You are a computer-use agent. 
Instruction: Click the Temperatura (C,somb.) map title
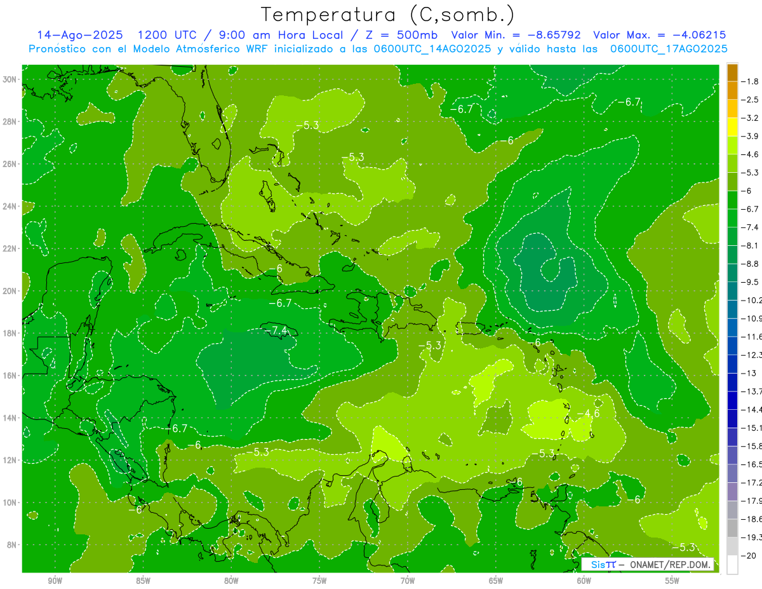tap(387, 15)
